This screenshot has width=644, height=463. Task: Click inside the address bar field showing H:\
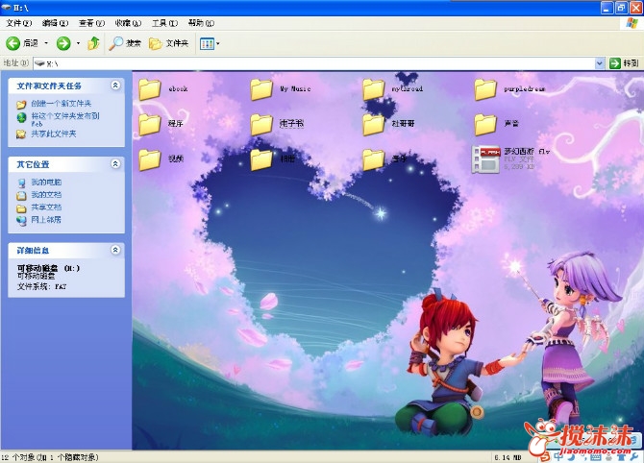pos(314,63)
